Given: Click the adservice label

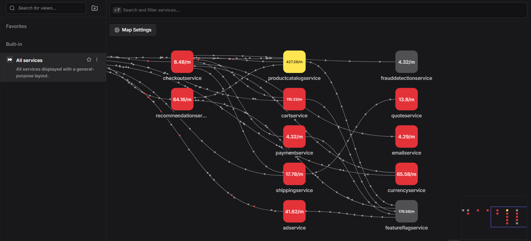Looking at the screenshot, I should coord(294,228).
